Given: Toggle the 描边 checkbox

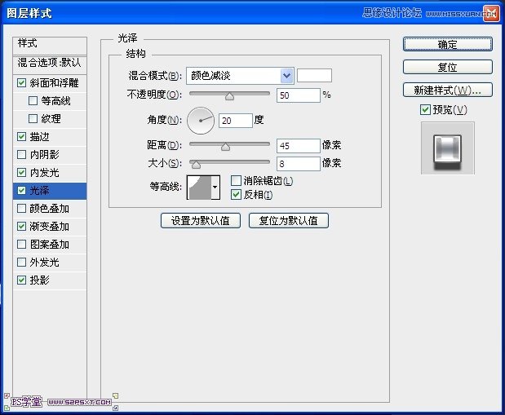Looking at the screenshot, I should click(x=21, y=137).
